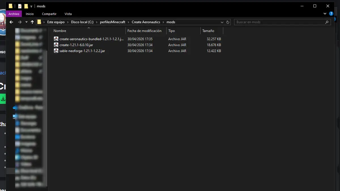The width and height of the screenshot is (340, 191).
Task: Click the Back navigation arrow
Action: click(x=11, y=22)
